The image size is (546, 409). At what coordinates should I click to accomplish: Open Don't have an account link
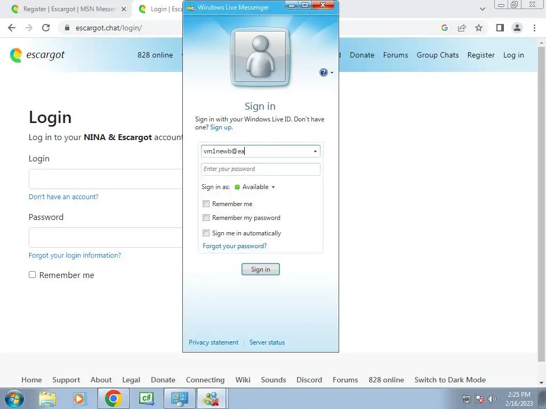(x=63, y=197)
